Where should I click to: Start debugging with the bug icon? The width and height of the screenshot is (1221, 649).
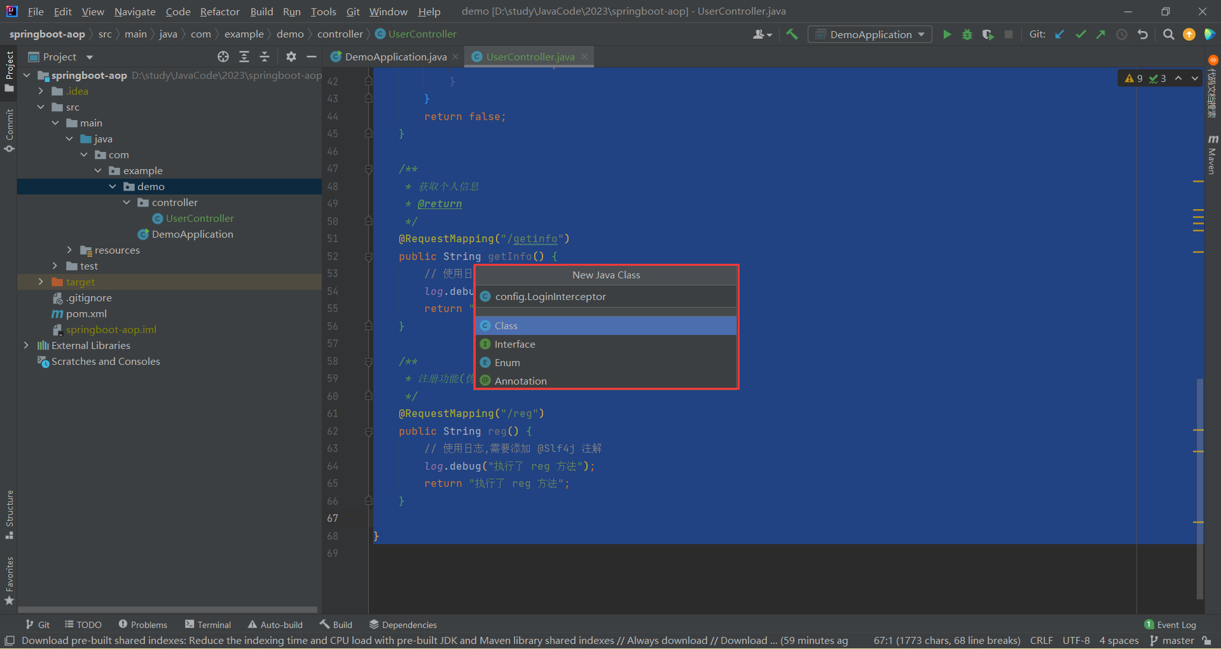(967, 34)
